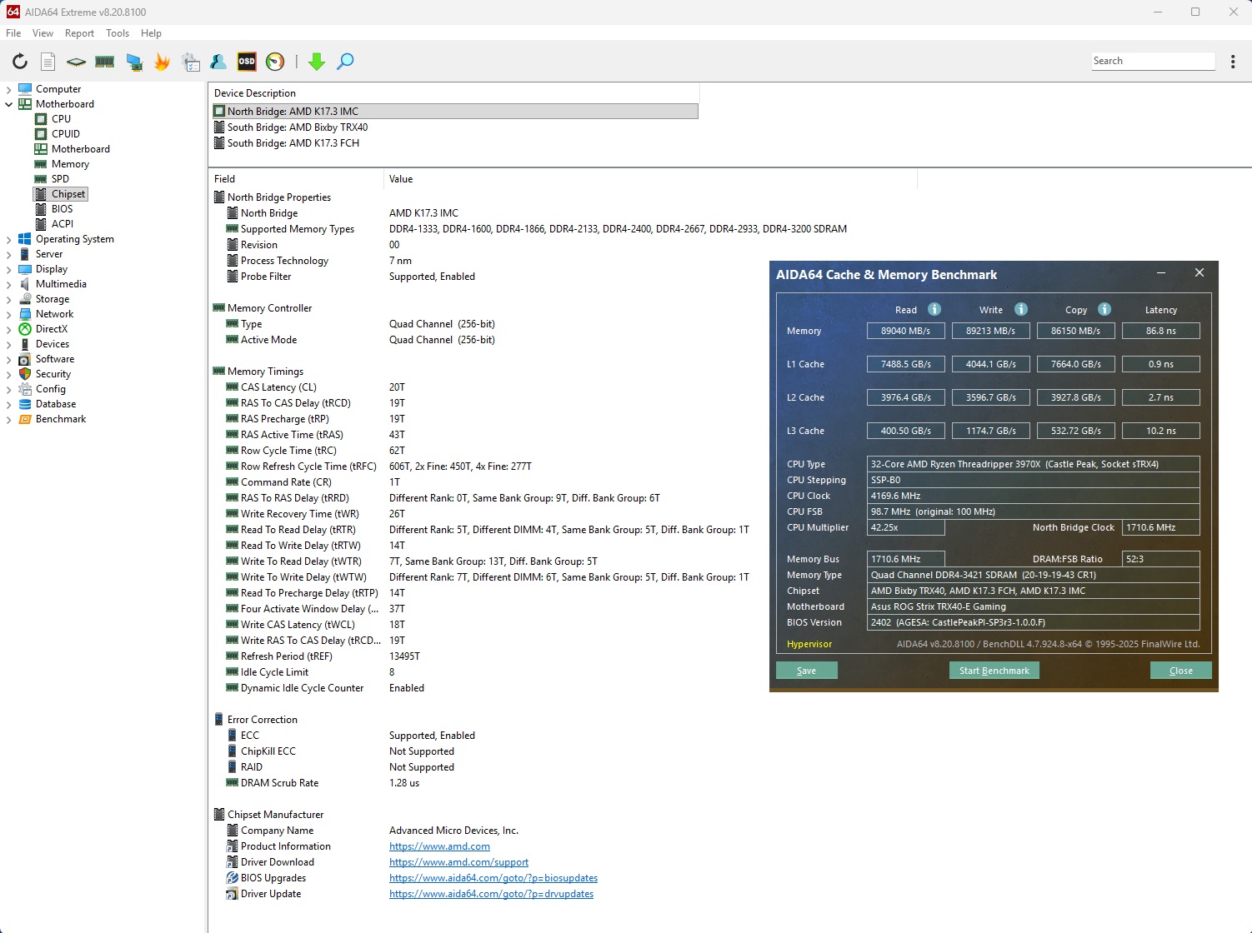The width and height of the screenshot is (1252, 933).
Task: Open the BIOS page in the tree
Action: [x=62, y=209]
